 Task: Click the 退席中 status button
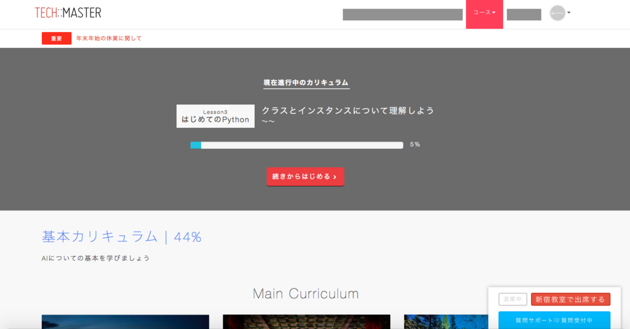click(x=512, y=299)
